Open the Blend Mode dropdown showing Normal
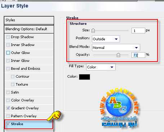164x132 pixels. point(116,47)
